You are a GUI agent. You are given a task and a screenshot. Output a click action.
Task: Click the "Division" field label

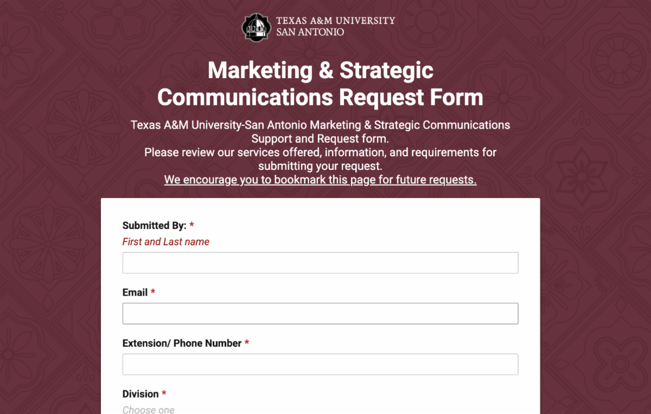(x=141, y=394)
